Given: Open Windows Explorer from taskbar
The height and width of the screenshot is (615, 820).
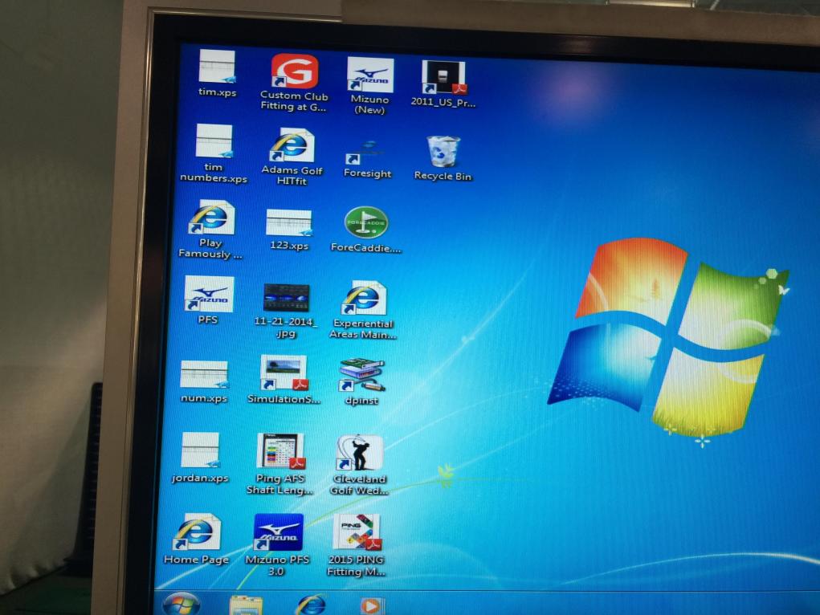Looking at the screenshot, I should (245, 605).
